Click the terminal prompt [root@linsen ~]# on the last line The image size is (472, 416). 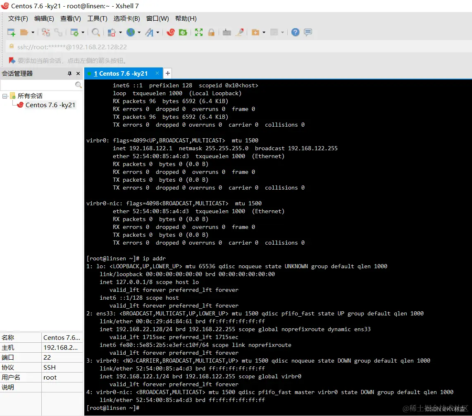pos(113,408)
